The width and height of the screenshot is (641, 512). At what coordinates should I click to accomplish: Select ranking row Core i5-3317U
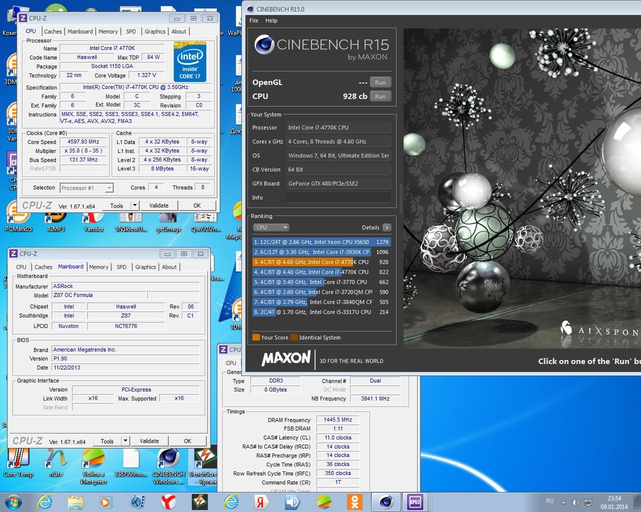[x=321, y=312]
